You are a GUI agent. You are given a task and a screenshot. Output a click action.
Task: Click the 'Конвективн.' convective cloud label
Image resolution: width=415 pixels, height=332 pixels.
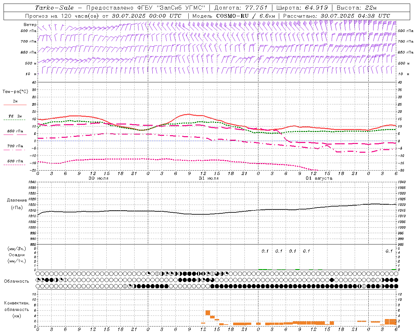tap(17, 303)
